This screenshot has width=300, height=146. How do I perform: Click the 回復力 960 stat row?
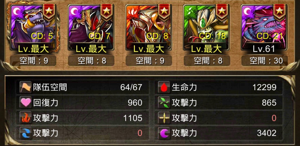[83, 103]
